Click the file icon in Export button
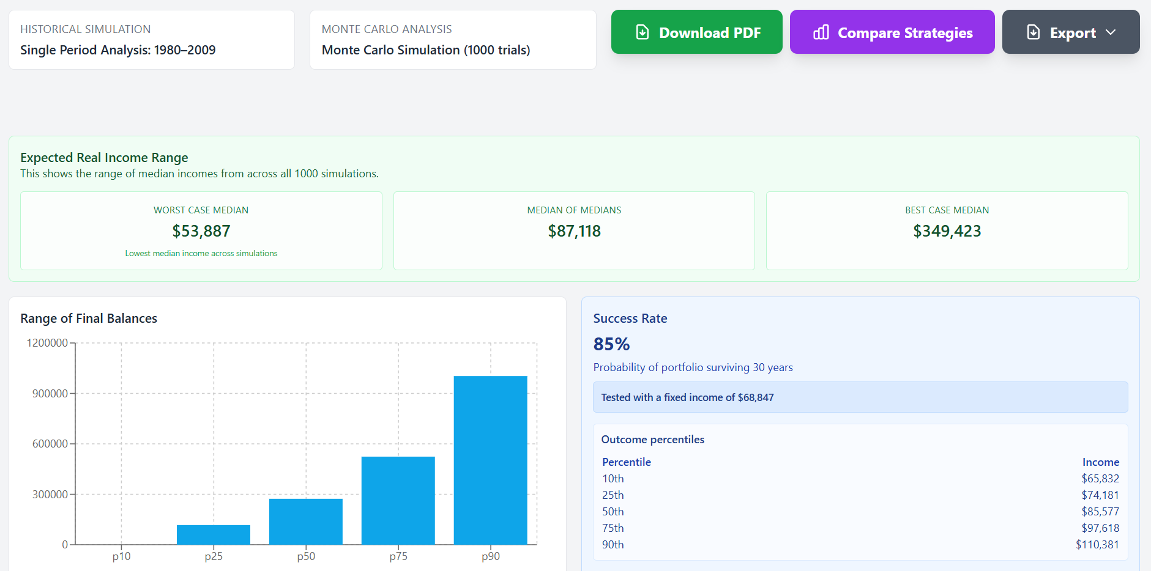The width and height of the screenshot is (1151, 571). click(1033, 32)
